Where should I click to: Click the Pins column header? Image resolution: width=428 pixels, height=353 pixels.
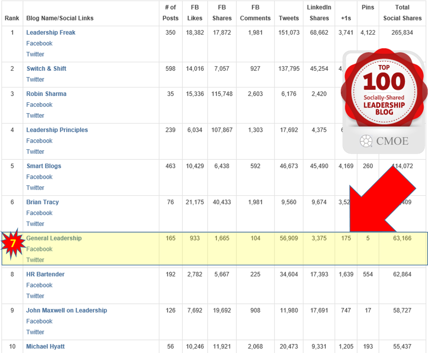[x=368, y=7]
